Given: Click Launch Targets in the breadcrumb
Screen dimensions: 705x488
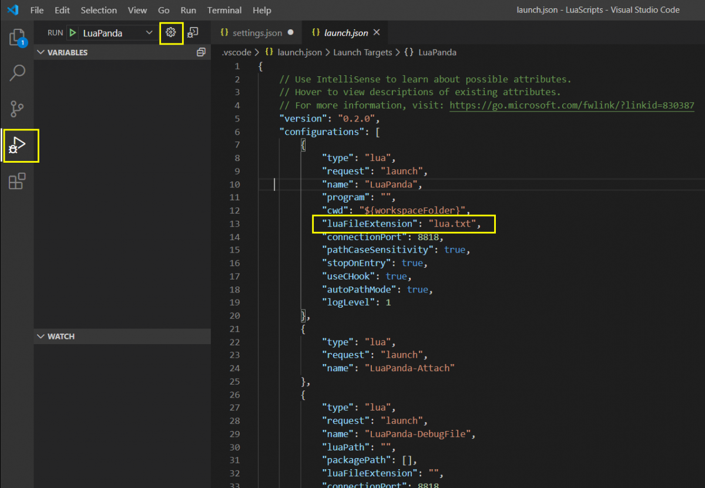Looking at the screenshot, I should [362, 52].
